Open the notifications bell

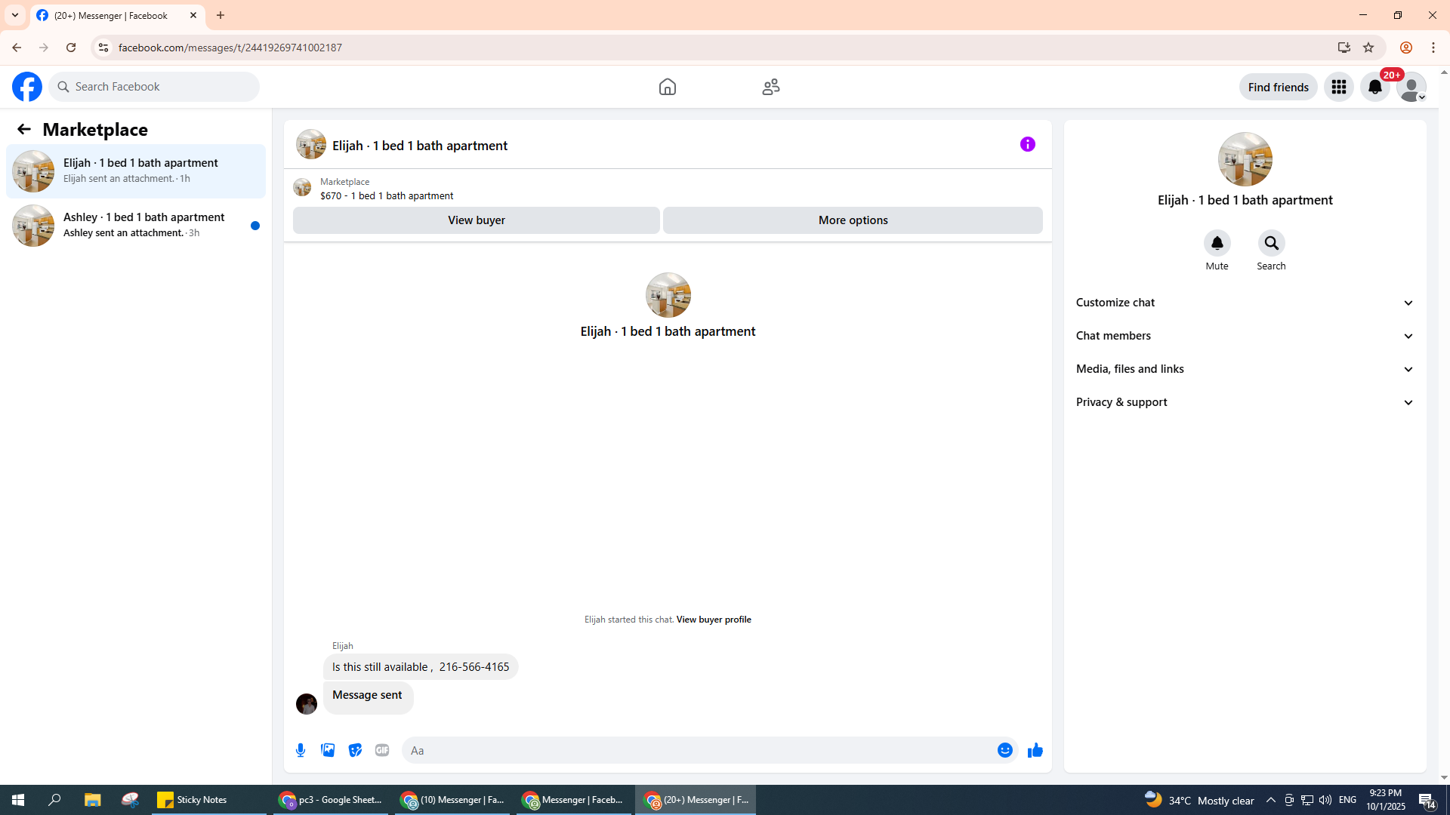coord(1374,87)
